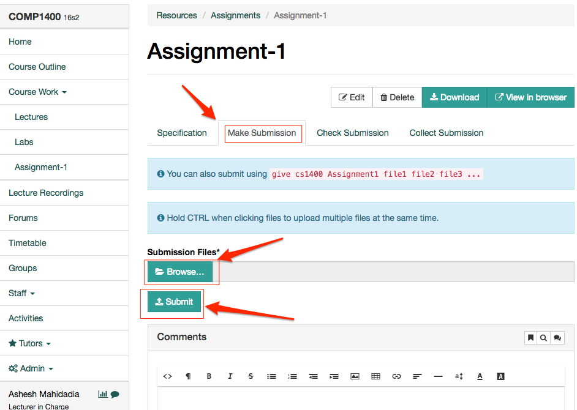The image size is (577, 410).
Task: Open Collect Submission tab
Action: [x=447, y=133]
